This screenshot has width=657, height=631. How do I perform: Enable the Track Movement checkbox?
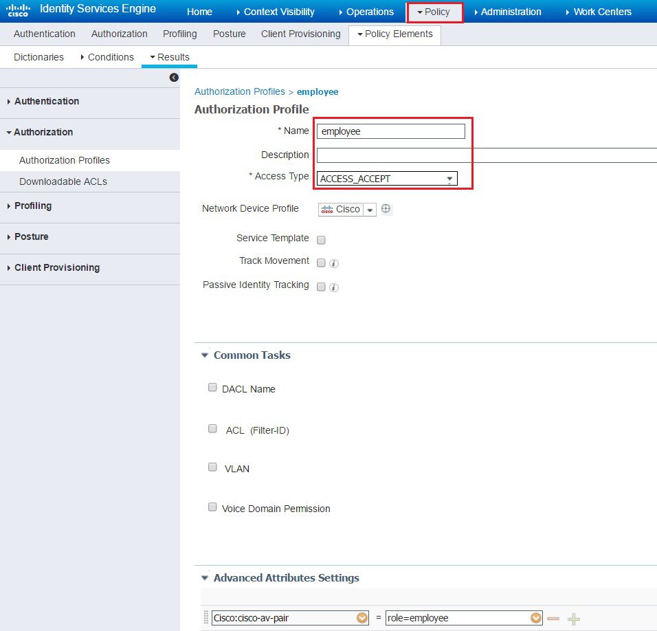click(x=321, y=263)
